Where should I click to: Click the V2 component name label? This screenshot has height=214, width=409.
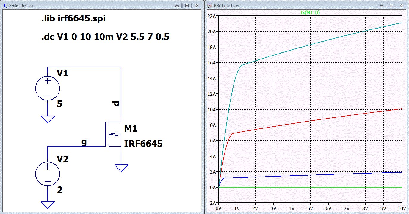[62, 159]
